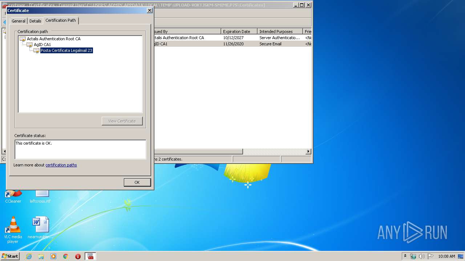Viewport: 465px width, 261px height.
Task: Select Posta Certificata Legalmail 23 entry
Action: click(x=66, y=50)
